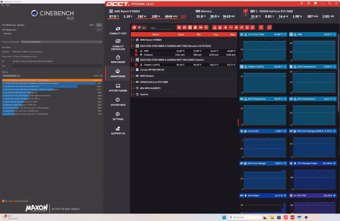Switch OCCT to table and graph split view
The height and width of the screenshot is (221, 340).
point(134,27)
